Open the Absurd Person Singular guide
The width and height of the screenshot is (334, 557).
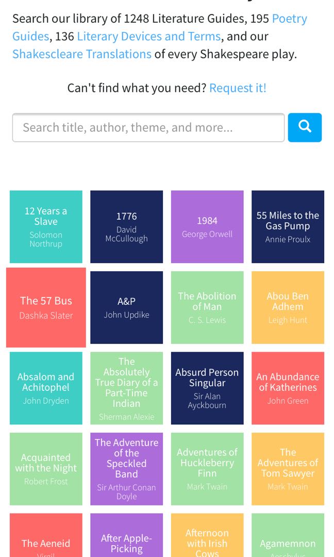coord(207,388)
